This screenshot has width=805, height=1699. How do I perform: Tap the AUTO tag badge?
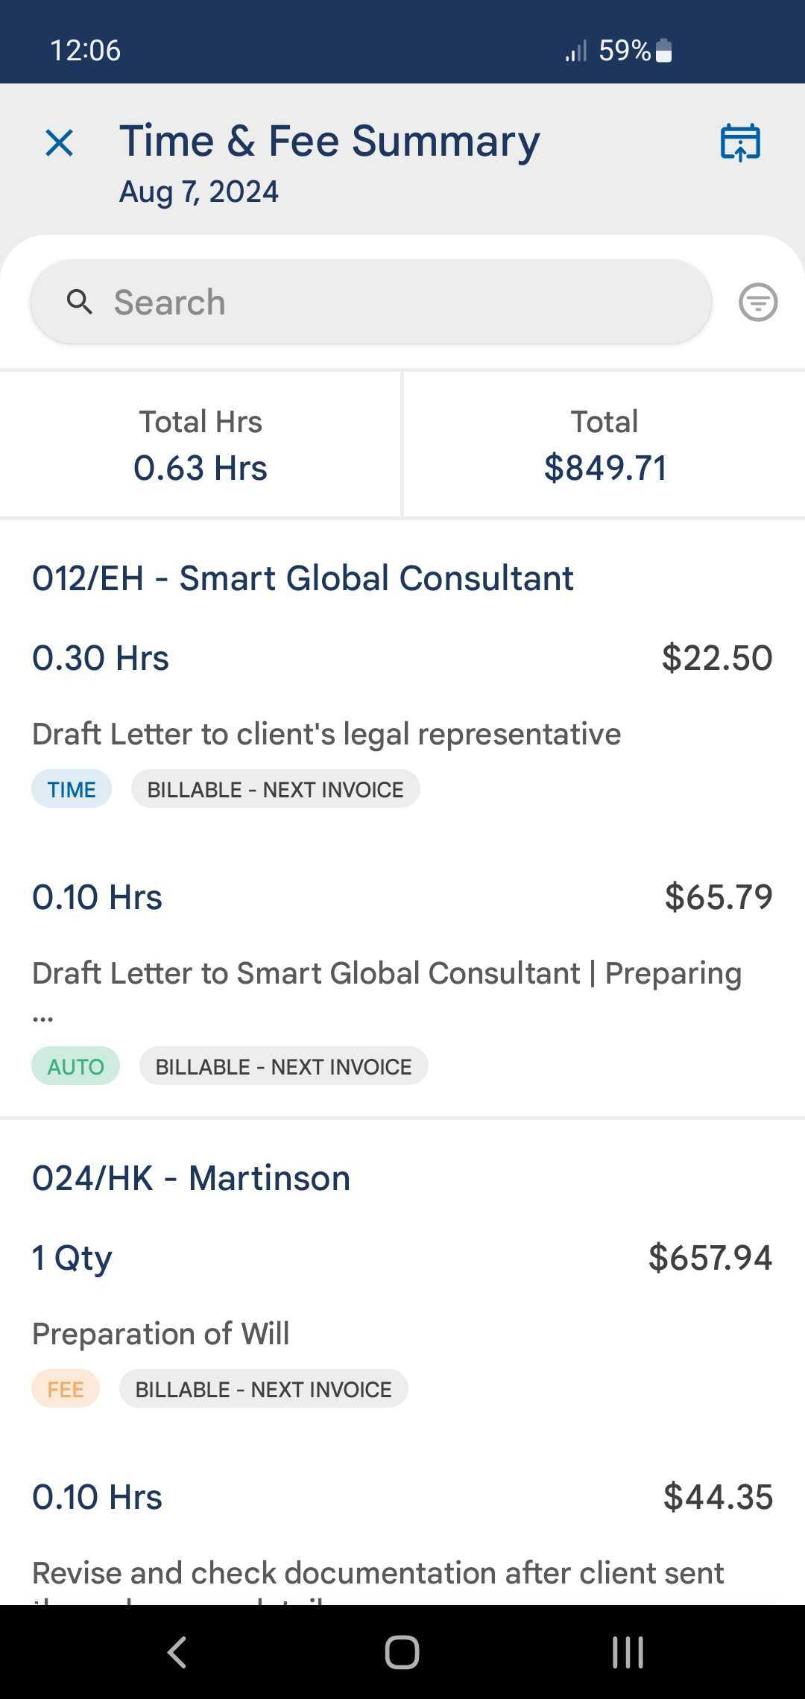point(75,1066)
